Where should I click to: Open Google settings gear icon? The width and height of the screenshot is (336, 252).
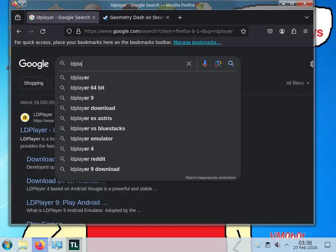(x=312, y=64)
